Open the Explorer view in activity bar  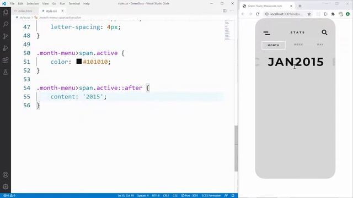[x=6, y=13]
